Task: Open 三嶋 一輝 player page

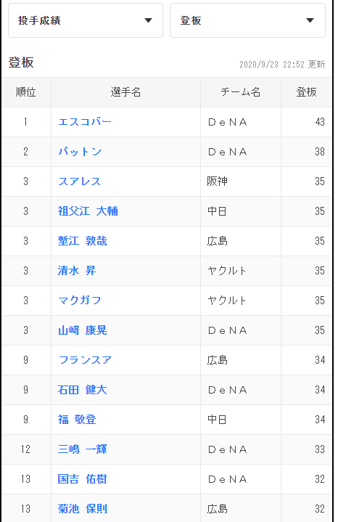Action: click(x=83, y=449)
